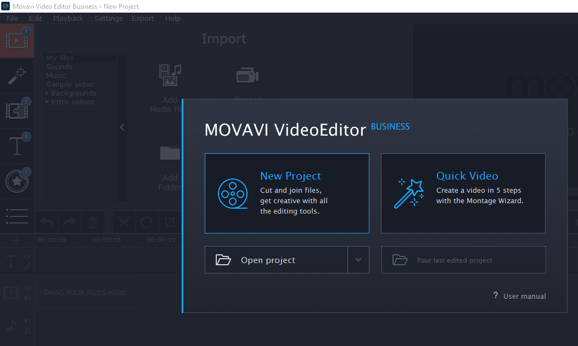Screen dimensions: 578x346
Task: Click the Delete clip trash icon
Action: pyautogui.click(x=92, y=222)
